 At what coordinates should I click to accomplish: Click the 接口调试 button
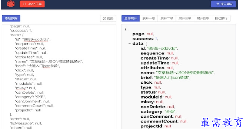(225, 4)
